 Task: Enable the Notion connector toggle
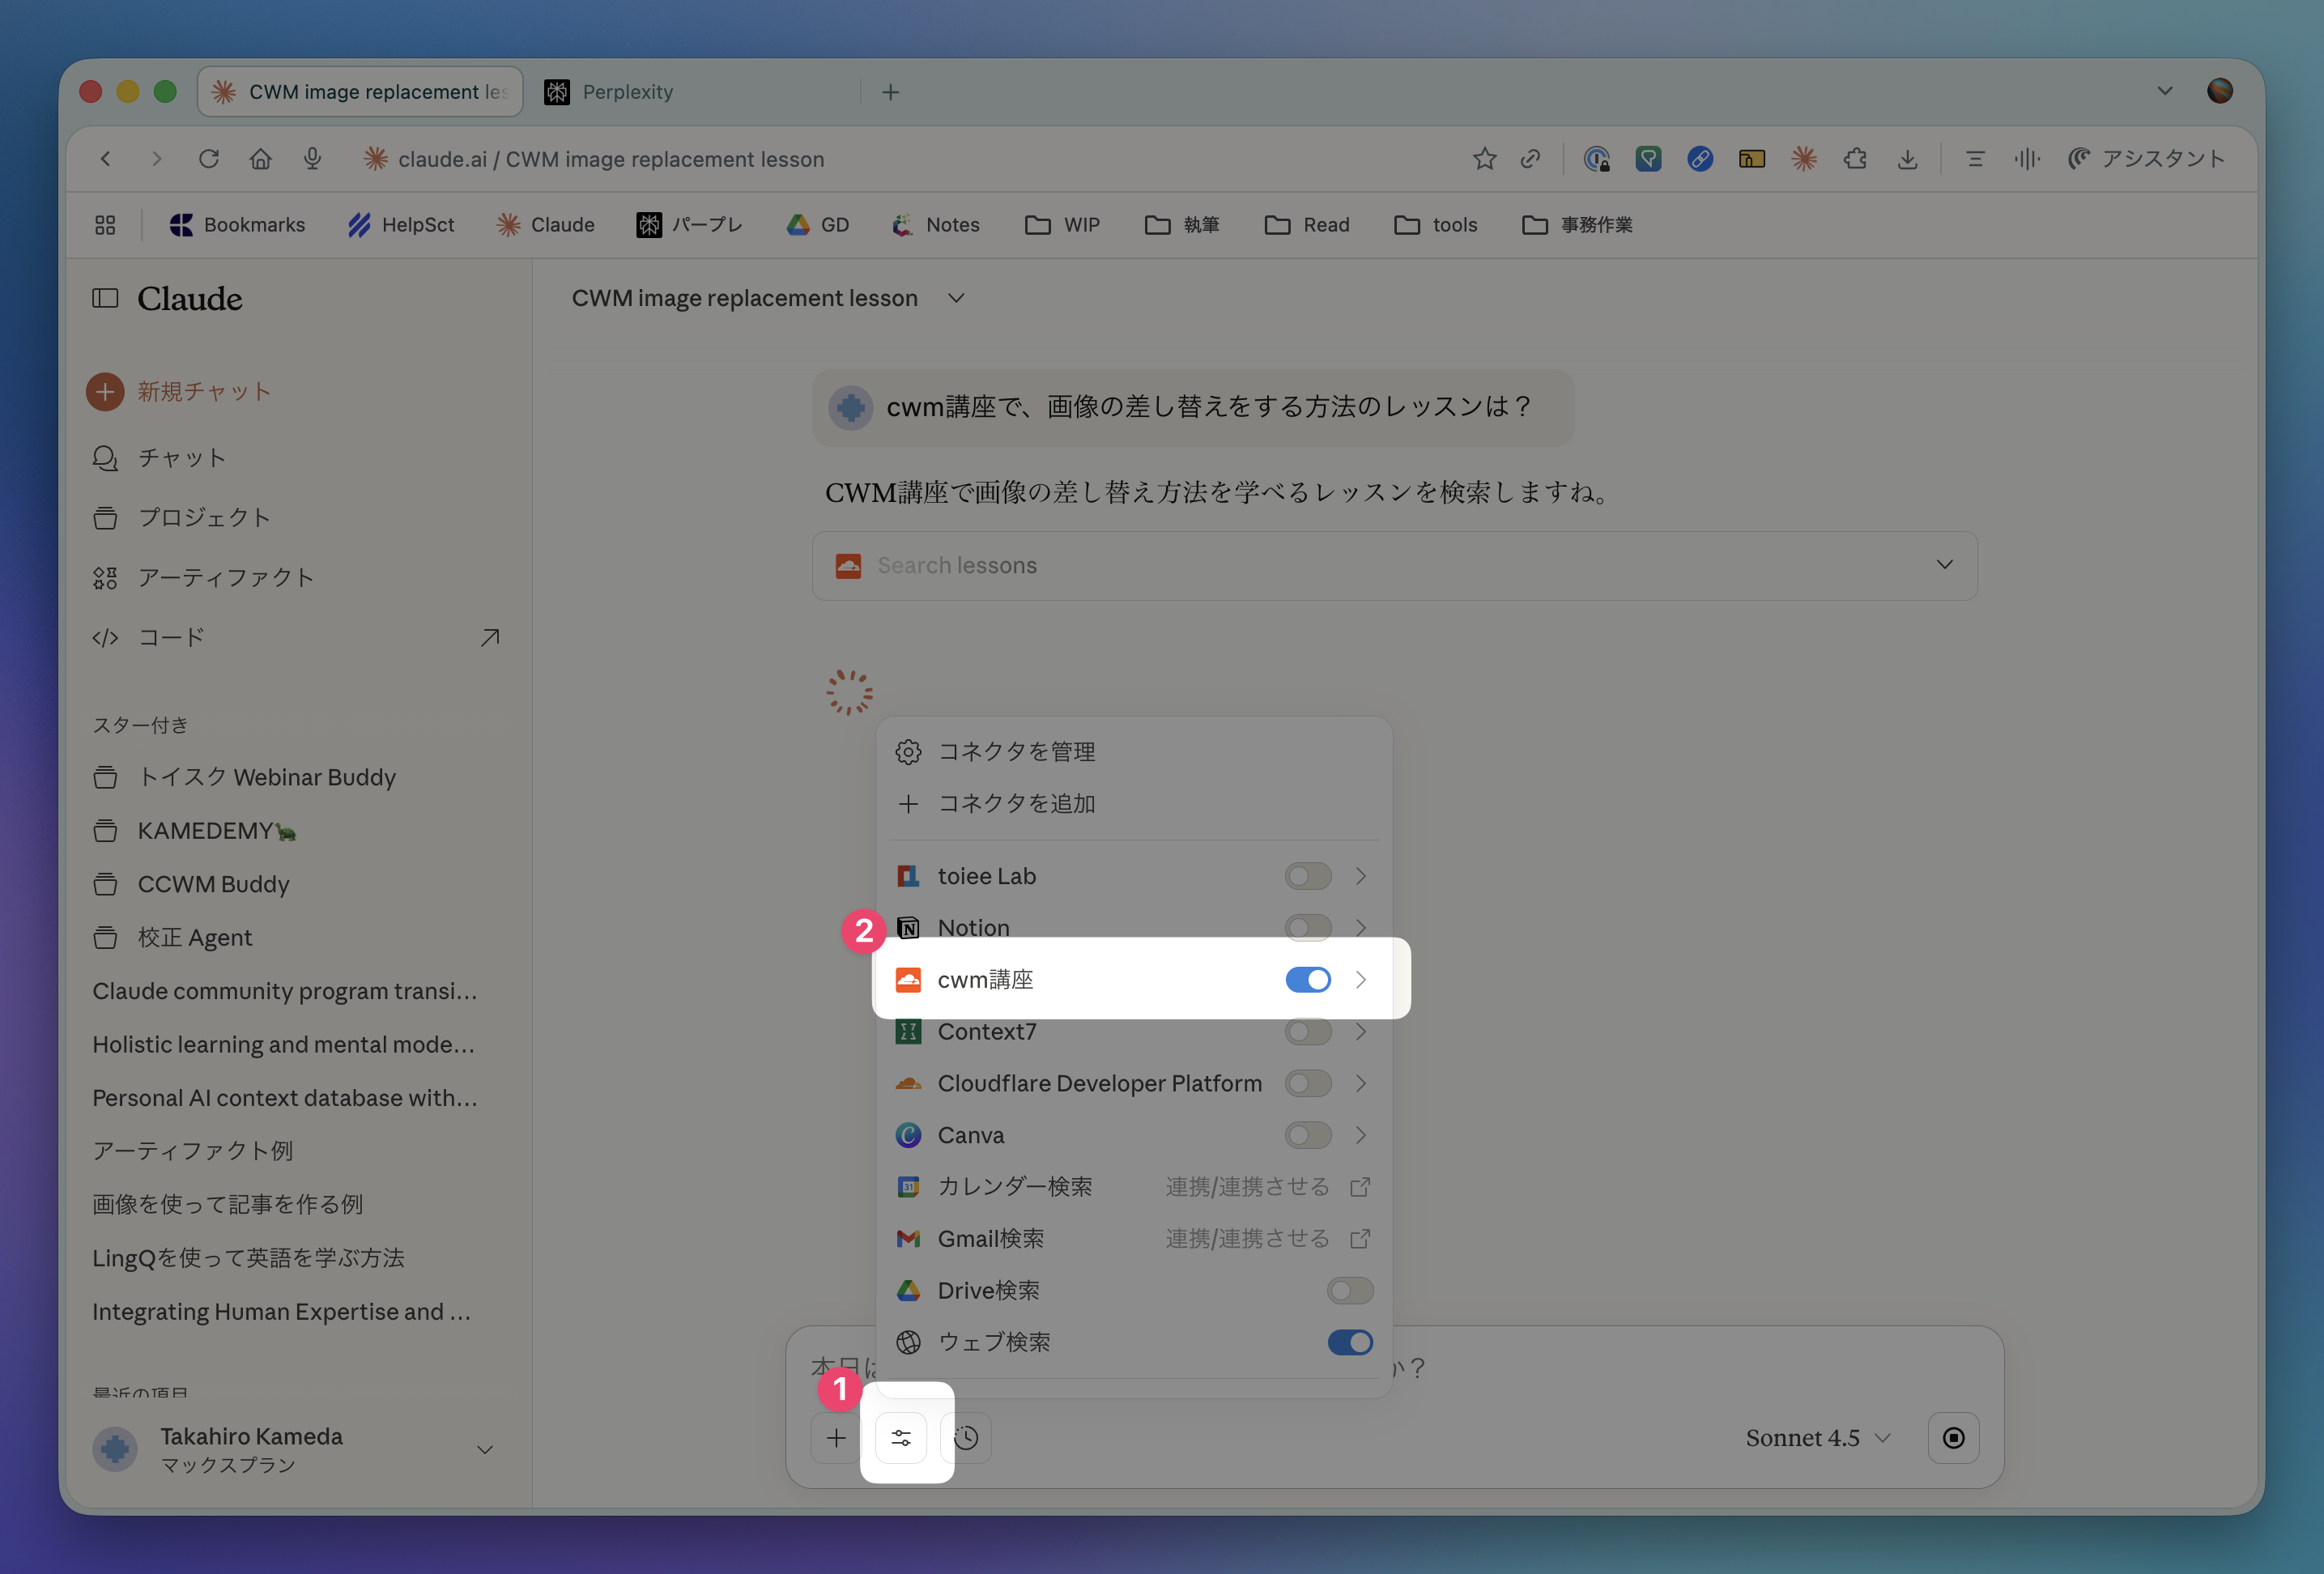[1307, 928]
